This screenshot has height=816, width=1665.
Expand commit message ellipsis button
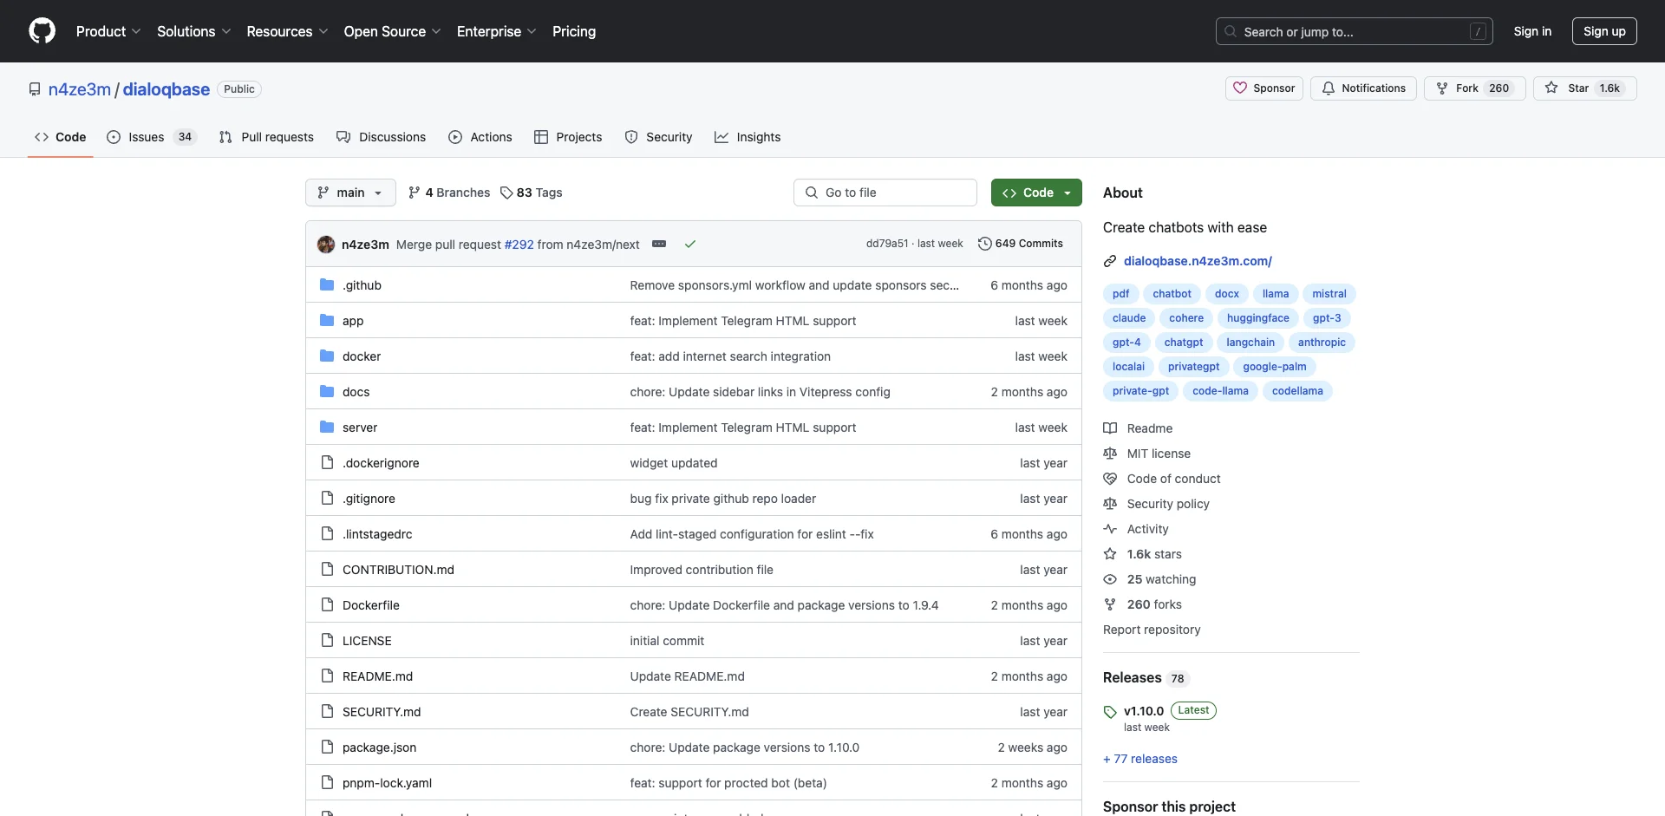pos(659,244)
